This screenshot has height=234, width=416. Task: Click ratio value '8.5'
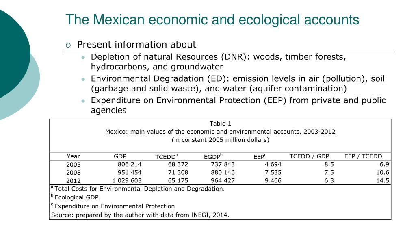pos(329,164)
